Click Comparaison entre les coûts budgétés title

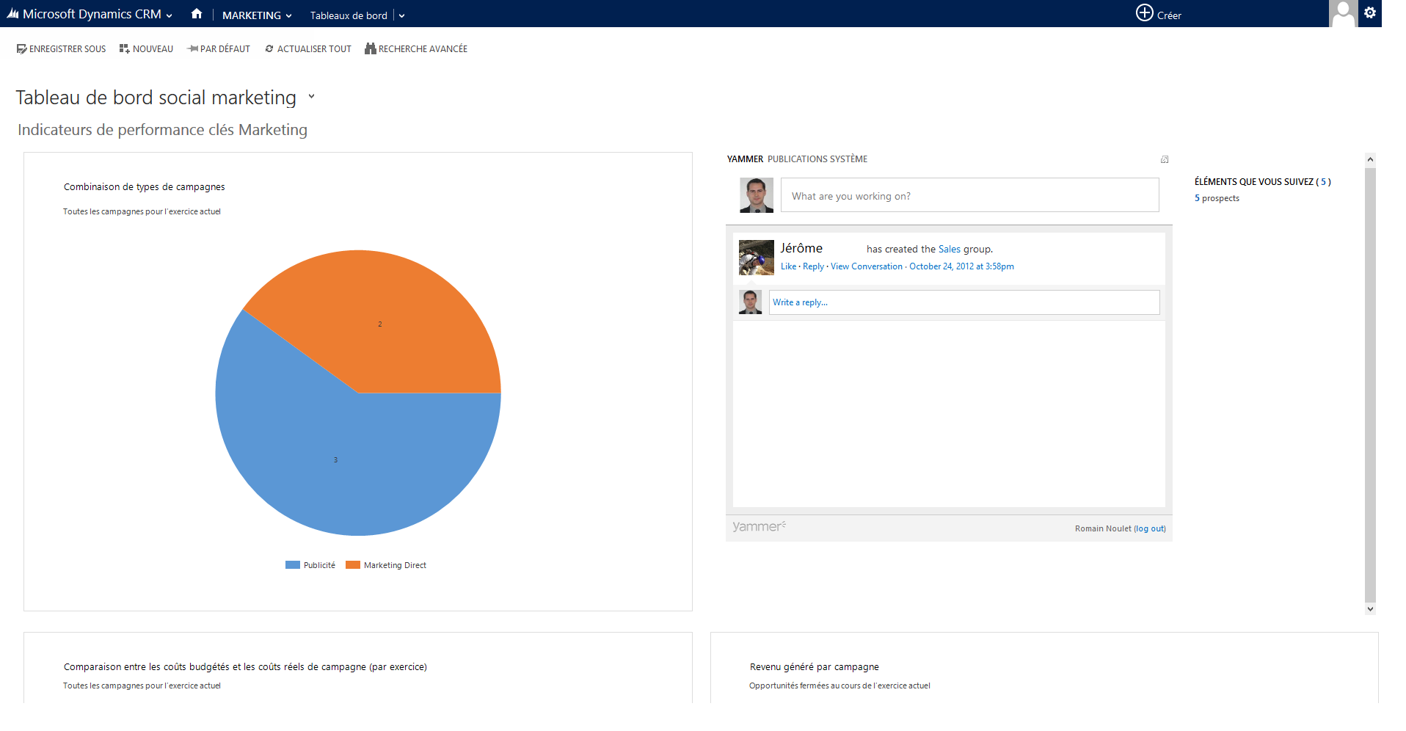point(245,666)
